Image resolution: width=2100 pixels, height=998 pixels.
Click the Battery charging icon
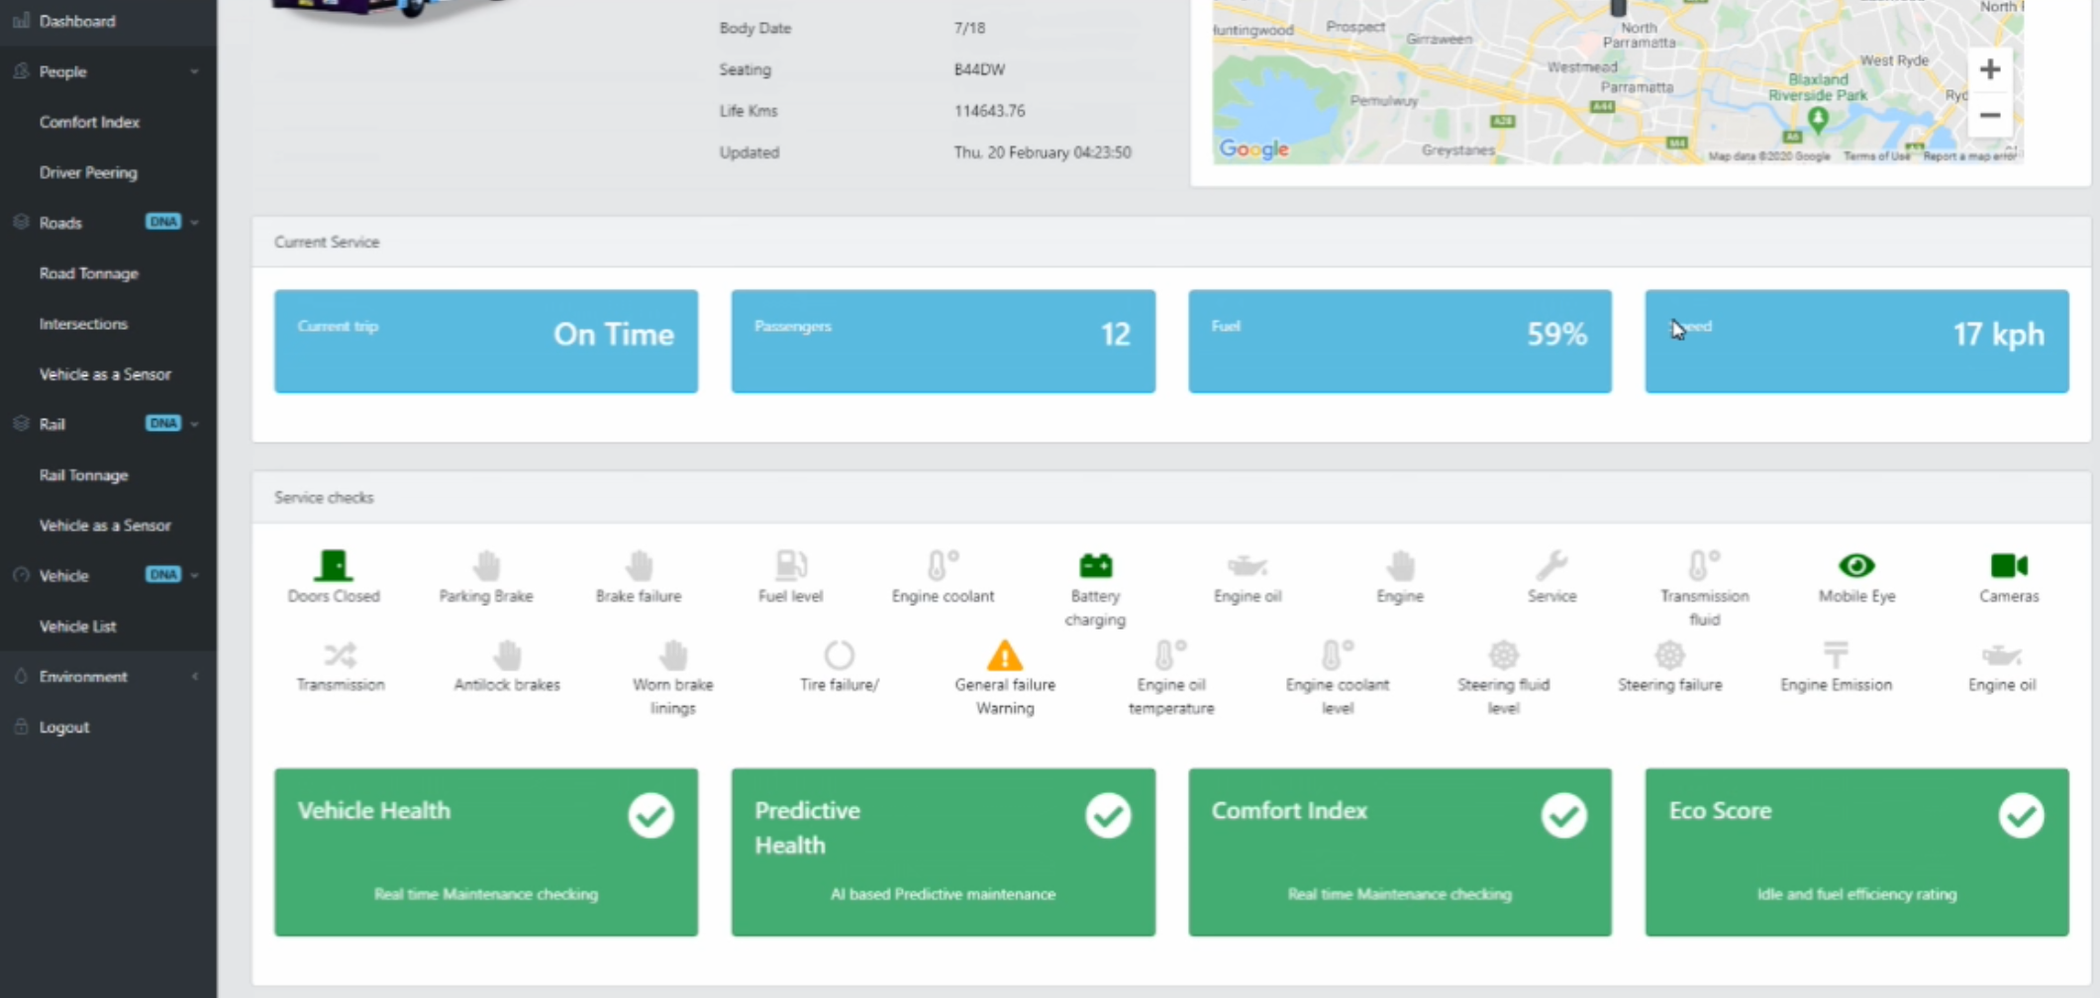[1095, 565]
